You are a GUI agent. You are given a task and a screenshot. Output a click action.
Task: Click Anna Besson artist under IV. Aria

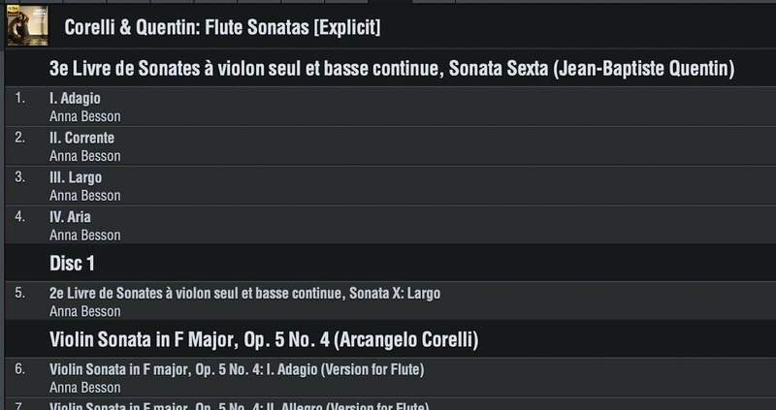click(x=85, y=235)
